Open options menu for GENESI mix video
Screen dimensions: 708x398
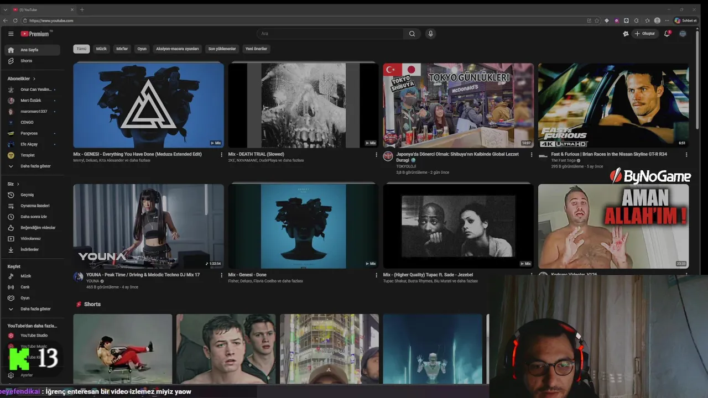tap(221, 155)
